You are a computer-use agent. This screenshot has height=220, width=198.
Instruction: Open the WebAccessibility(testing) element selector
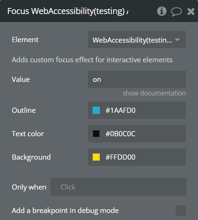pos(137,40)
